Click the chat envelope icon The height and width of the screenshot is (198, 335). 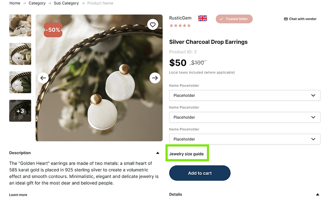286,19
